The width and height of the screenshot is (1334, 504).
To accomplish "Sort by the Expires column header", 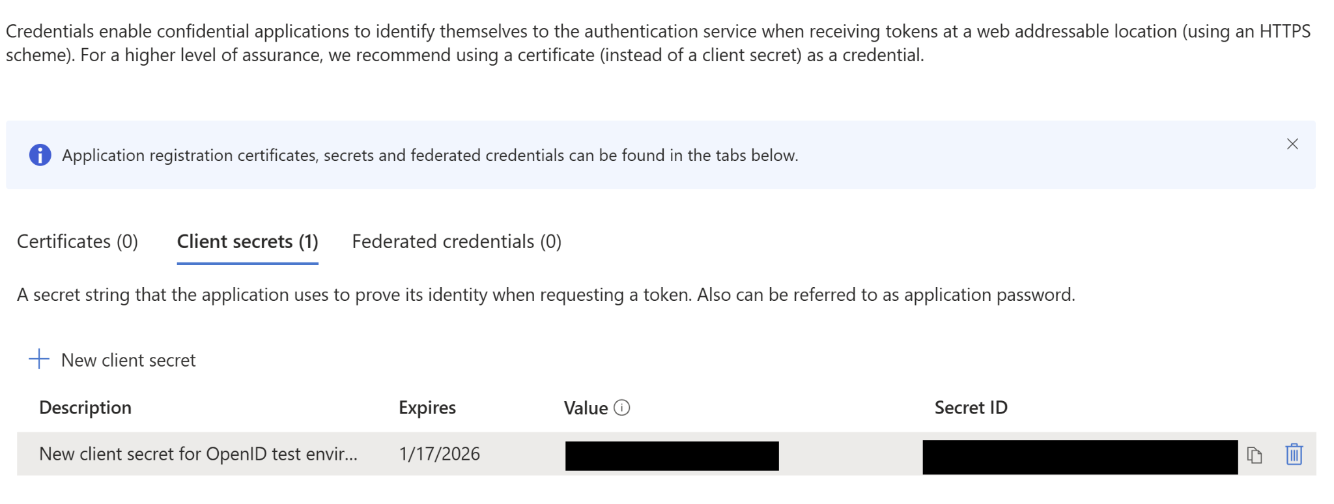I will 427,408.
